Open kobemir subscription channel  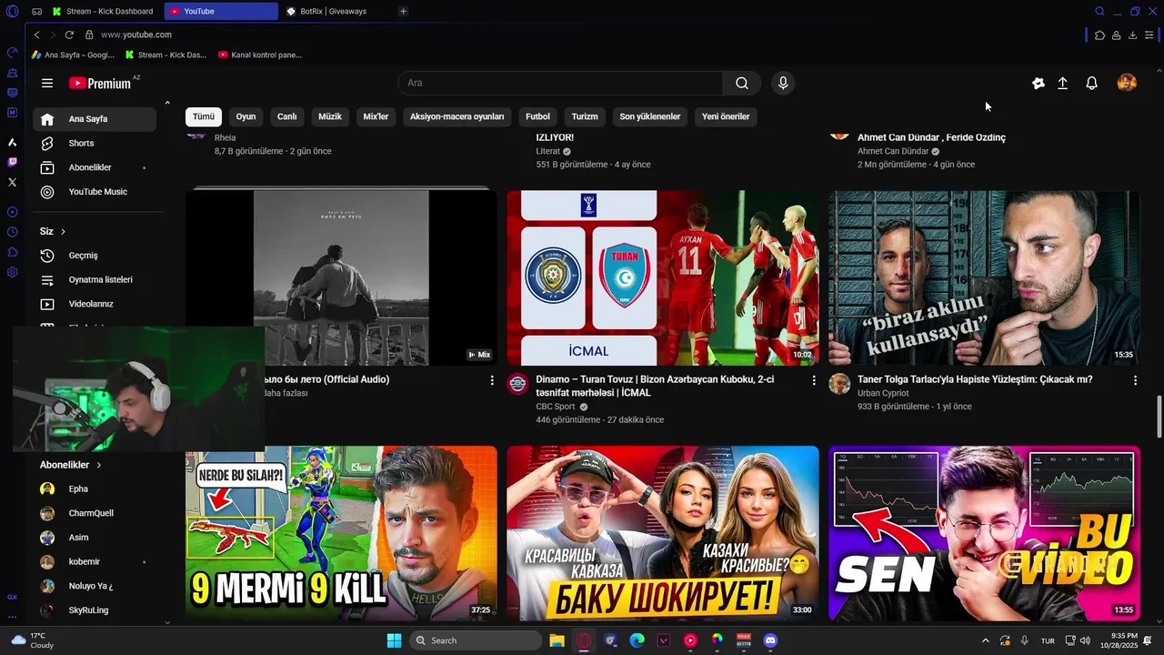point(95,562)
